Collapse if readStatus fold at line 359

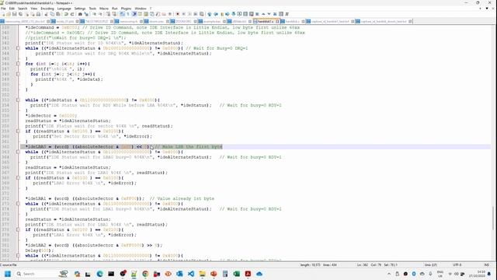pyautogui.click(x=18, y=131)
